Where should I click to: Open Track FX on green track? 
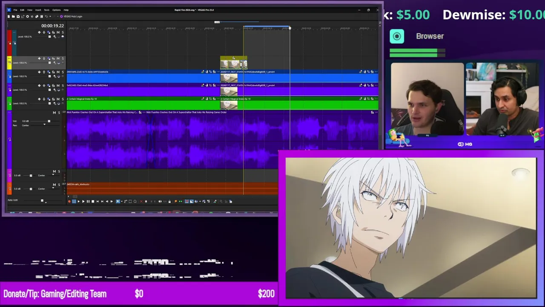pyautogui.click(x=53, y=99)
